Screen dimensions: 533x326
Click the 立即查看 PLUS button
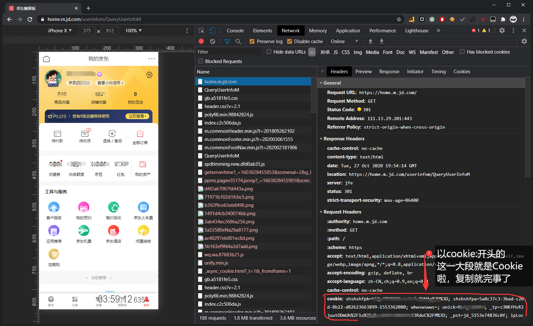[138, 116]
